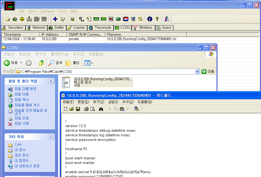Open the 즐겨찾기(A) menu in CCDU explorer
The height and width of the screenshot is (177, 261).
(x=60, y=54)
